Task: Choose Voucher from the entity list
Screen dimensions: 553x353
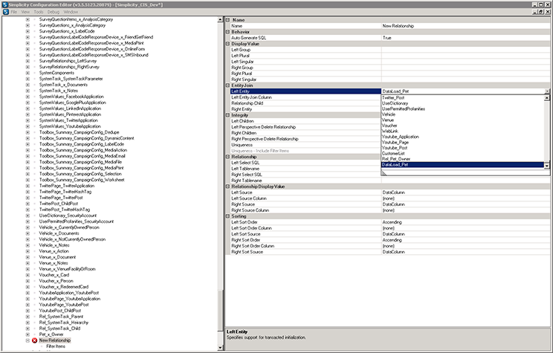Action: tap(462, 126)
